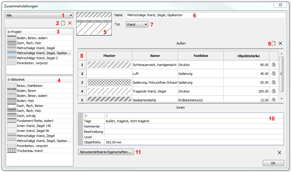Select Mehrschalige Wand, Ziegel in the In Projekt list
This screenshot has width=291, height=172.
[40, 48]
